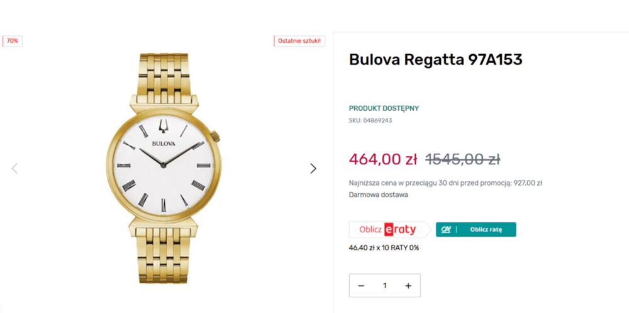Image resolution: width=629 pixels, height=313 pixels.
Task: Select the SKU: 04869243 text
Action: coord(370,120)
